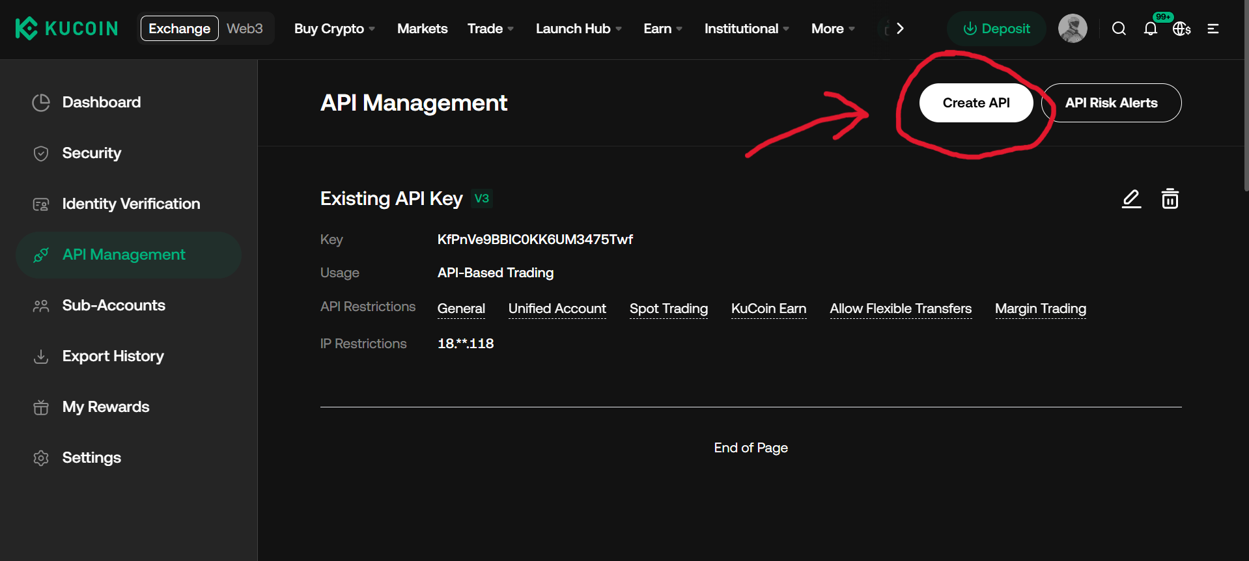The image size is (1249, 561).
Task: Click the Spot Trading restriction tag
Action: coord(669,308)
